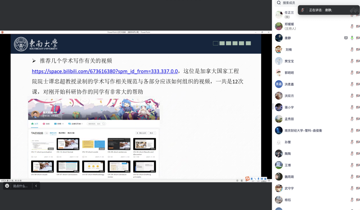Toggle muted microphone for 刘楠
Screen dimensions: 360x210
pos(352,50)
